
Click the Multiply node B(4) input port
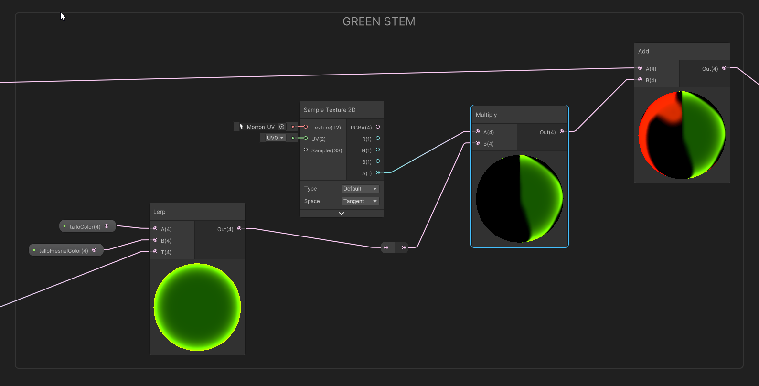tap(478, 143)
